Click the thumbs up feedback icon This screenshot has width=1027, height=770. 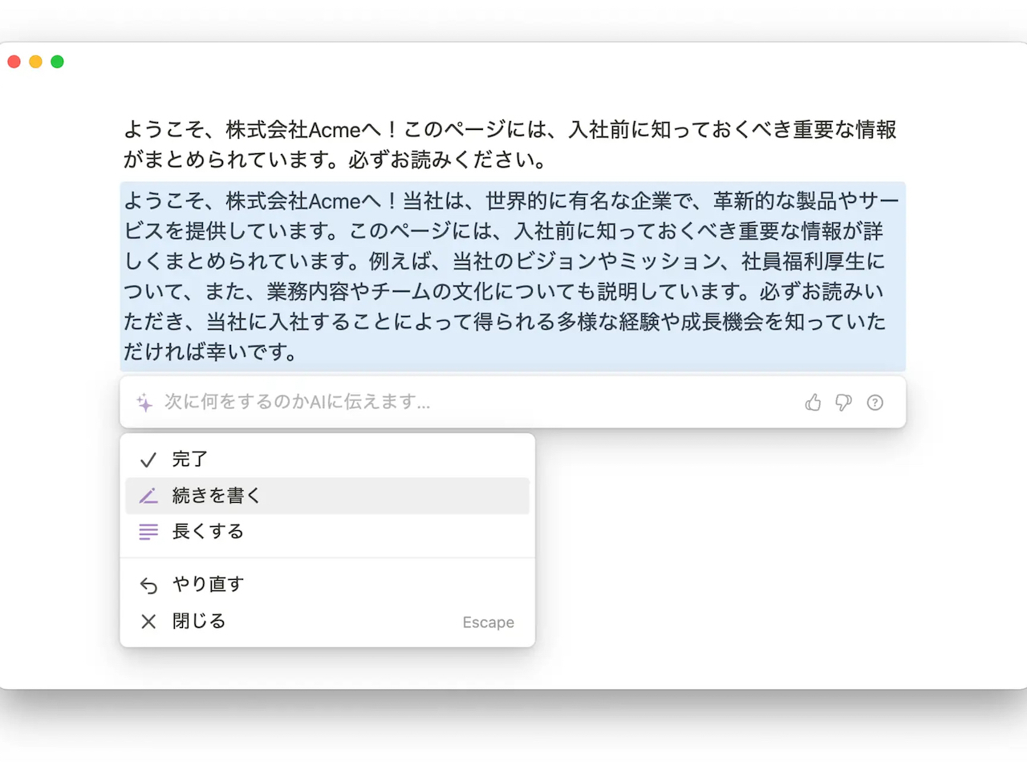(813, 402)
